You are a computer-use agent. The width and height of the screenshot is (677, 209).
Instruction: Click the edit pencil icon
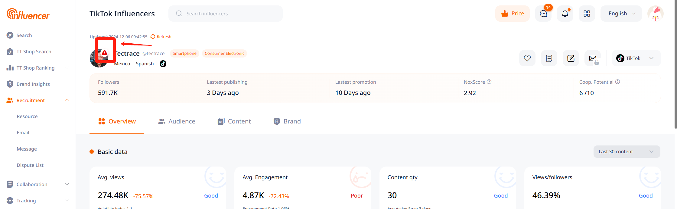(x=571, y=58)
